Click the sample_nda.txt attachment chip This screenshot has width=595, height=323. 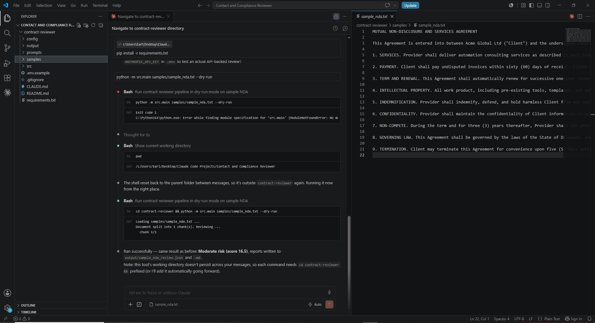click(x=164, y=304)
